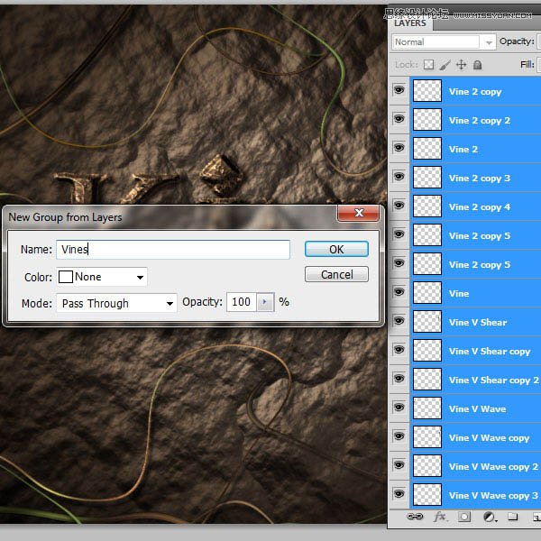Select layer named Vine V Shear copy 2
This screenshot has width=541, height=541.
[x=476, y=380]
